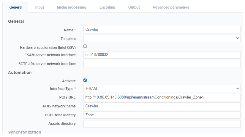Go to the Encoding tab
Screen dimensions: 245x137
pyautogui.click(x=107, y=7)
